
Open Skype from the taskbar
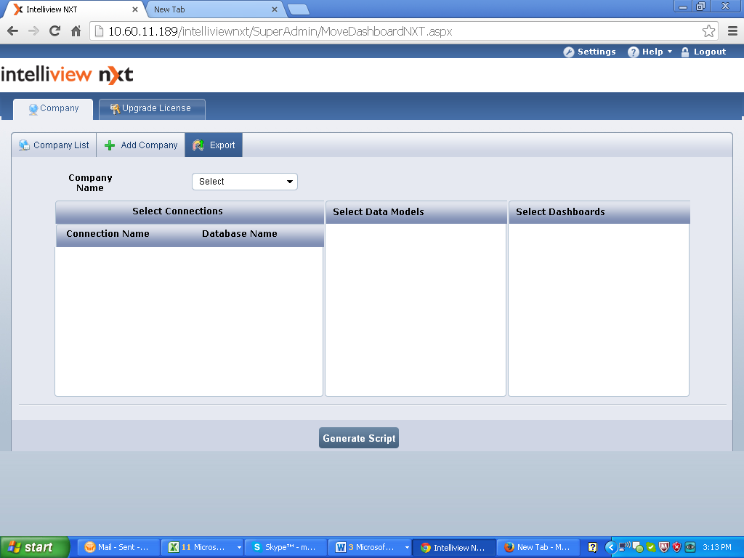coord(284,547)
